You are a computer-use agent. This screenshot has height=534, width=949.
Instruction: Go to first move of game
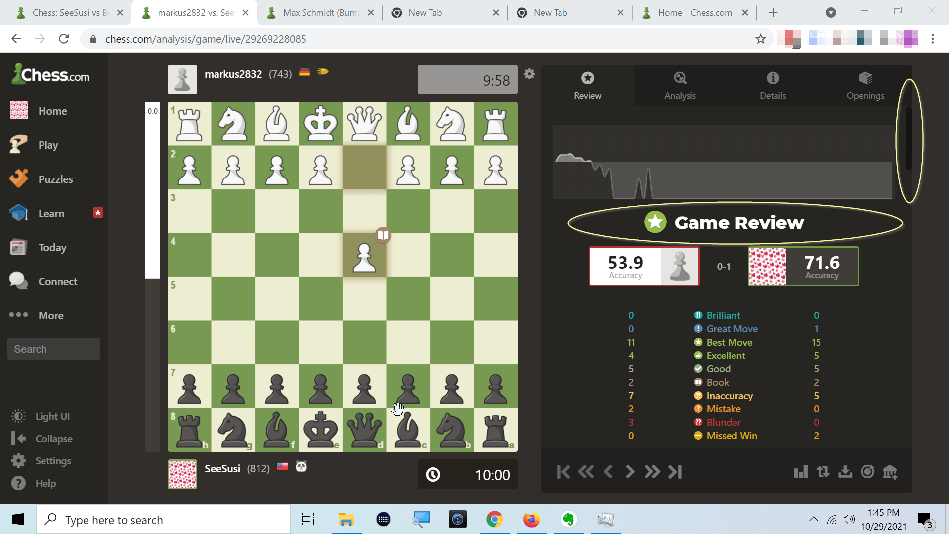(x=563, y=472)
